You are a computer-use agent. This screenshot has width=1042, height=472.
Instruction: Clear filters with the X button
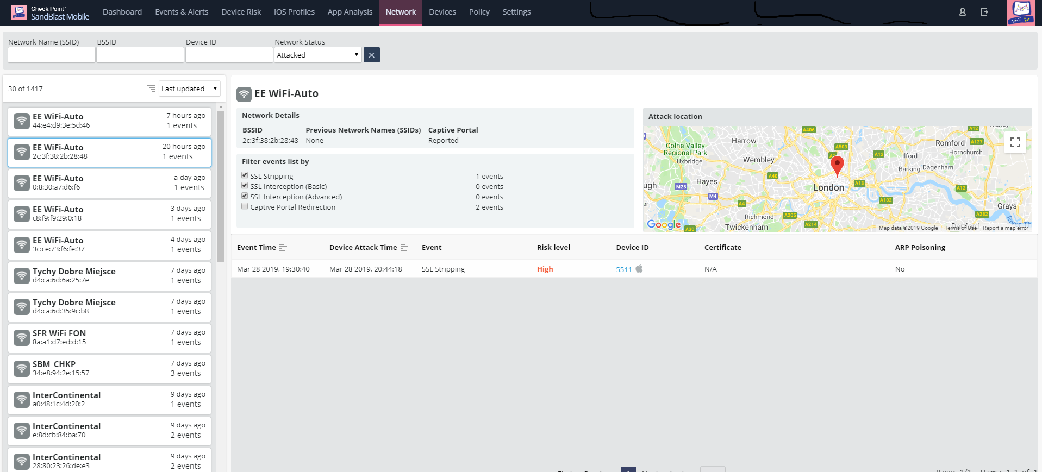coord(372,55)
